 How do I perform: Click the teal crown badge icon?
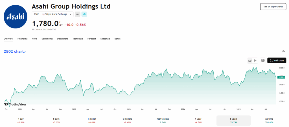click(x=84, y=14)
